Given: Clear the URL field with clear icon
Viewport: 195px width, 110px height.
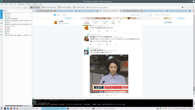Looking at the screenshot, I should click(183, 7).
